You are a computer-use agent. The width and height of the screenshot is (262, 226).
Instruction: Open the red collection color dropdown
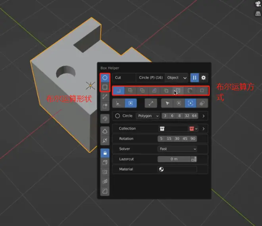click(x=193, y=129)
